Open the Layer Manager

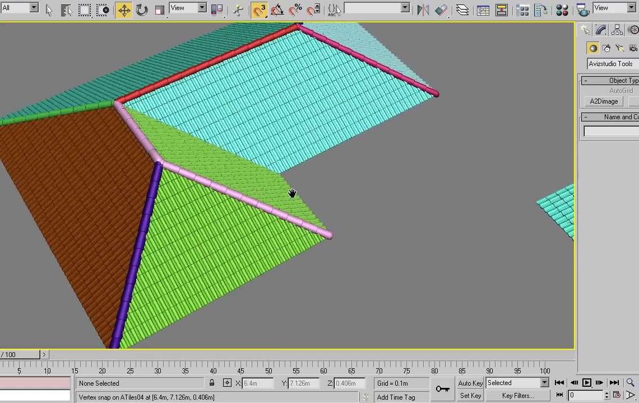(462, 10)
